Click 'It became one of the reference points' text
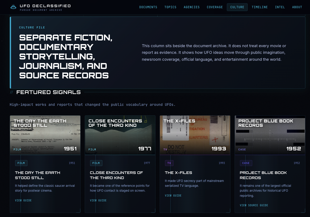Screen dimensions: 310x217 [120, 188]
